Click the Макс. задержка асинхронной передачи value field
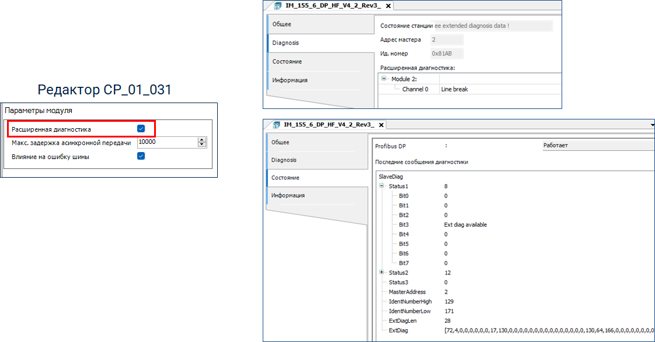Image resolution: width=655 pixels, height=342 pixels. [167, 142]
